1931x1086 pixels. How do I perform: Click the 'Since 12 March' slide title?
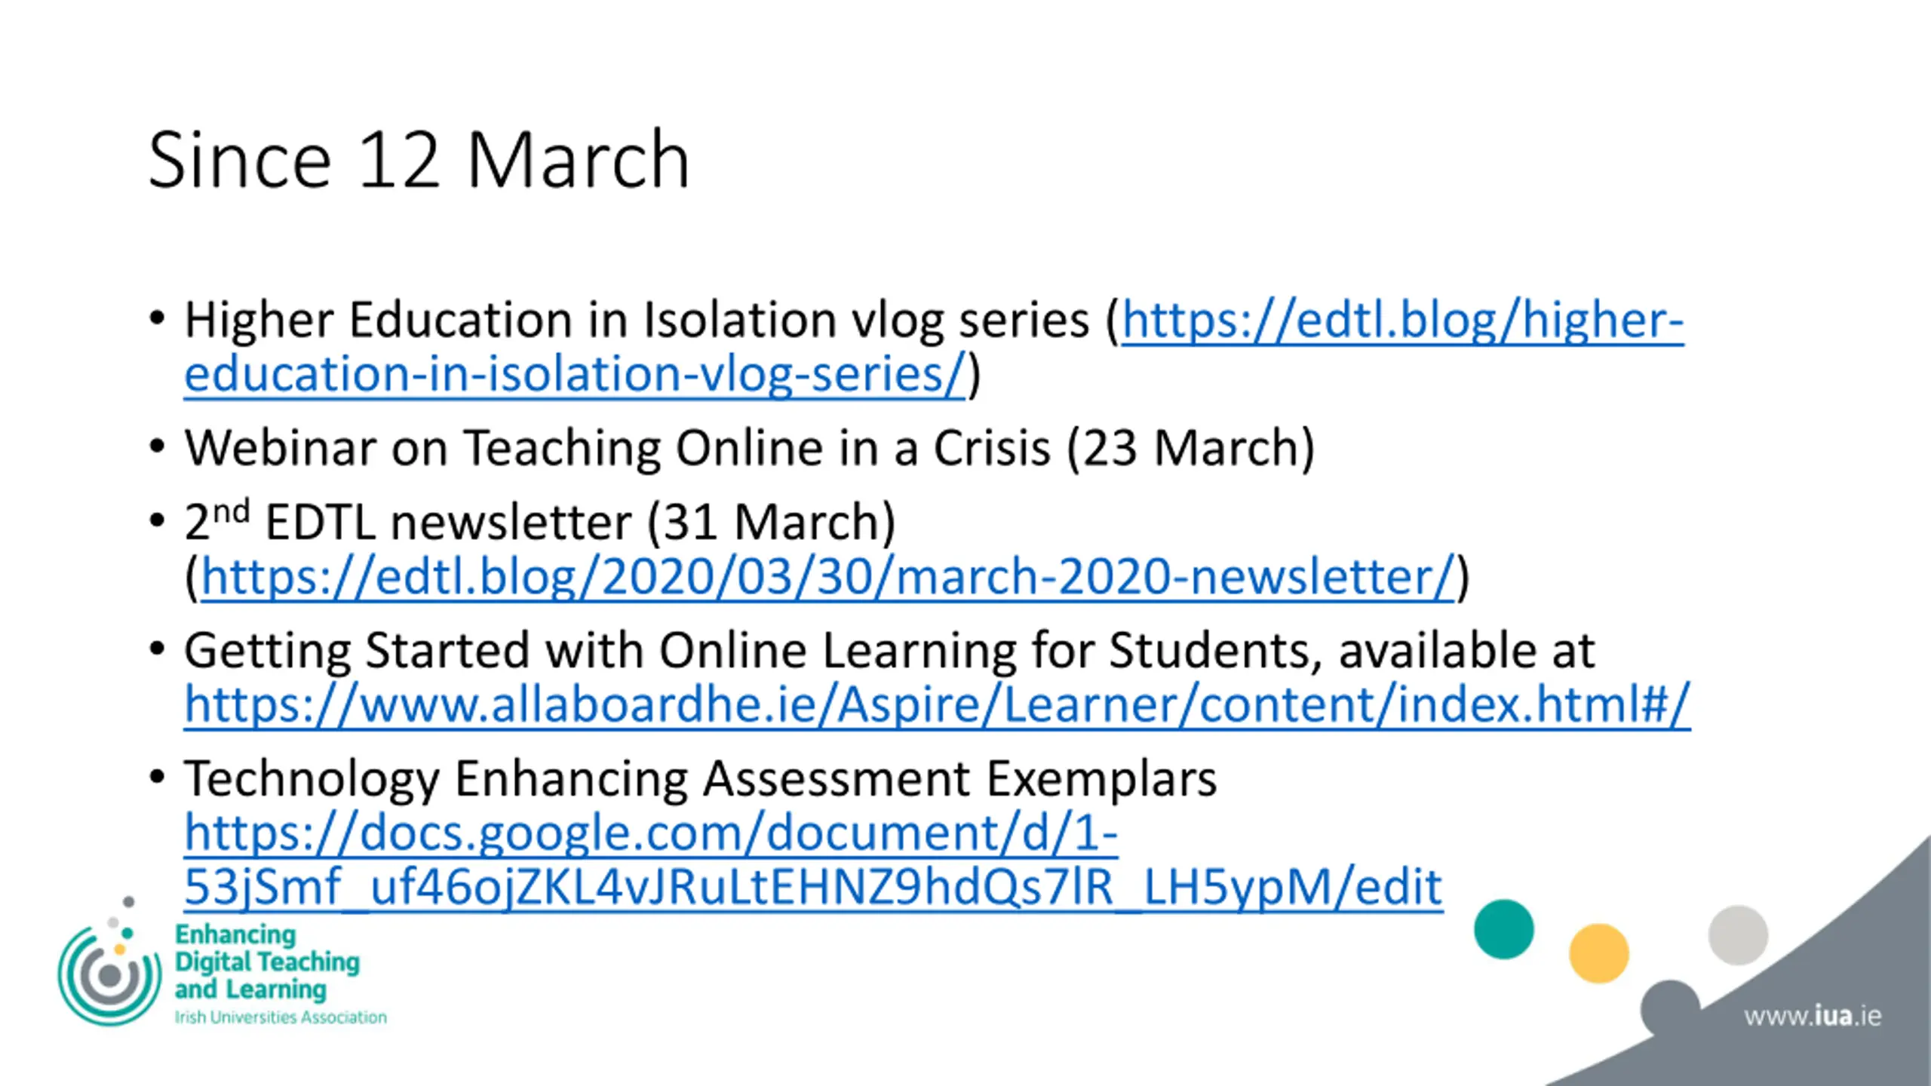419,160
